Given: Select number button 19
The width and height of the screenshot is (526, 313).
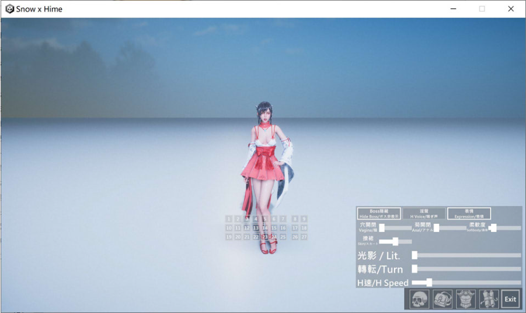Looking at the screenshot, I should [229, 237].
